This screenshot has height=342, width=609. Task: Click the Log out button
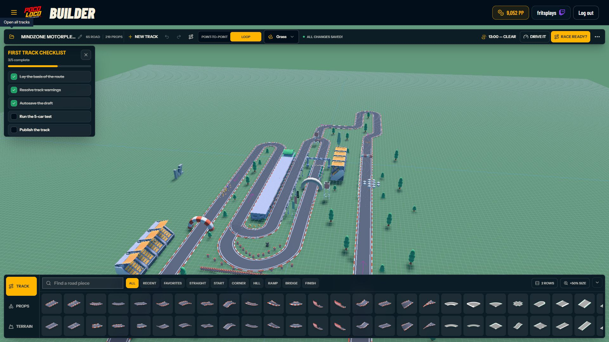tap(586, 13)
